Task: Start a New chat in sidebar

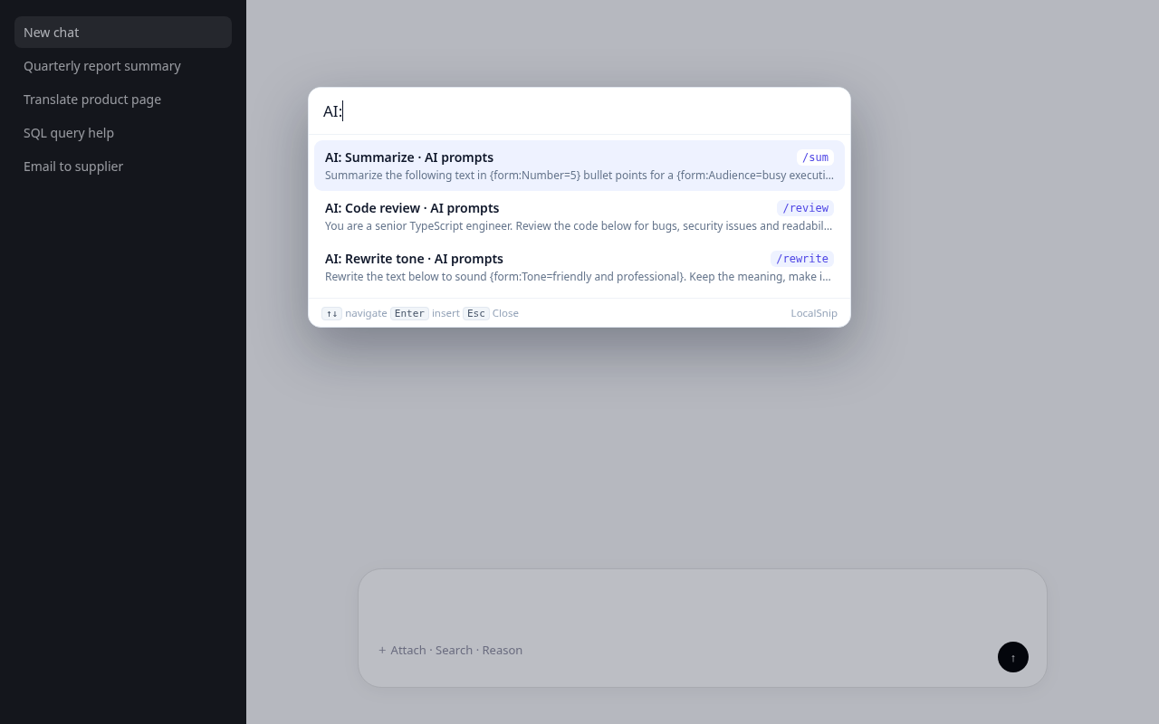Action: click(123, 32)
